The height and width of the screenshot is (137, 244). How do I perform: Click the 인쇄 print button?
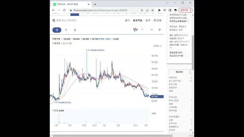(158, 20)
